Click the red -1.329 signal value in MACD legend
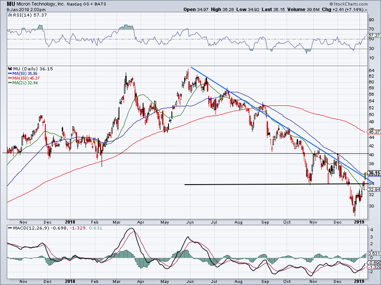Viewport: 381px width, 285px height. click(x=77, y=228)
